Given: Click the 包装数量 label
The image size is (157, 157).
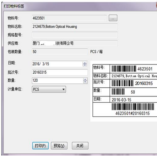Looking at the screenshot, I should pyautogui.click(x=15, y=51).
